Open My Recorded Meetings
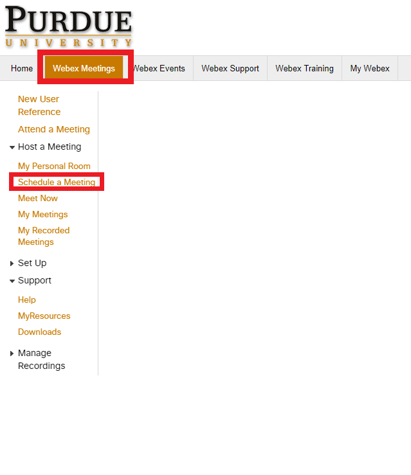411x475 pixels. tap(44, 237)
